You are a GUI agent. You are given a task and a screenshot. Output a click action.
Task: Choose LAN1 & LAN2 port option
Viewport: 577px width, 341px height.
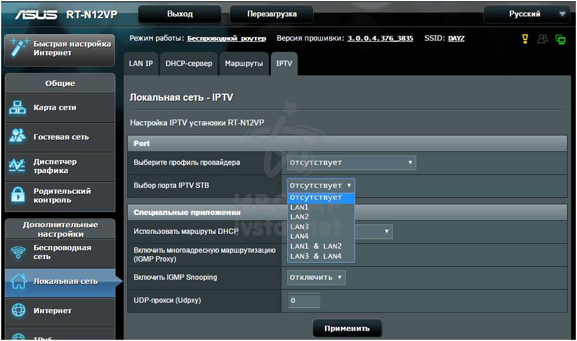pyautogui.click(x=321, y=246)
